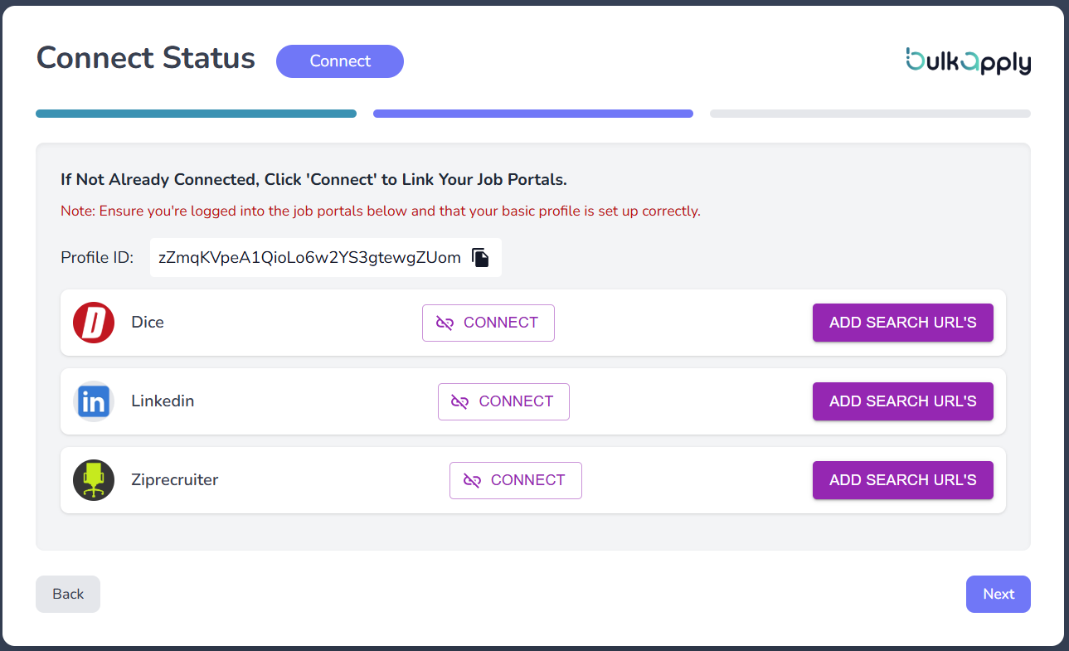Viewport: 1069px width, 651px height.
Task: Click the Profile ID text field
Action: 309,258
